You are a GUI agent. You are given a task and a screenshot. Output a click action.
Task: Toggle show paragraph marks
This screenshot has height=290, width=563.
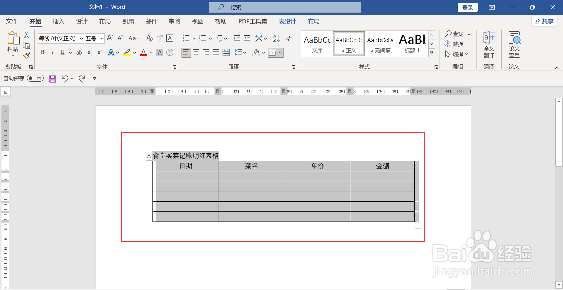(289, 38)
